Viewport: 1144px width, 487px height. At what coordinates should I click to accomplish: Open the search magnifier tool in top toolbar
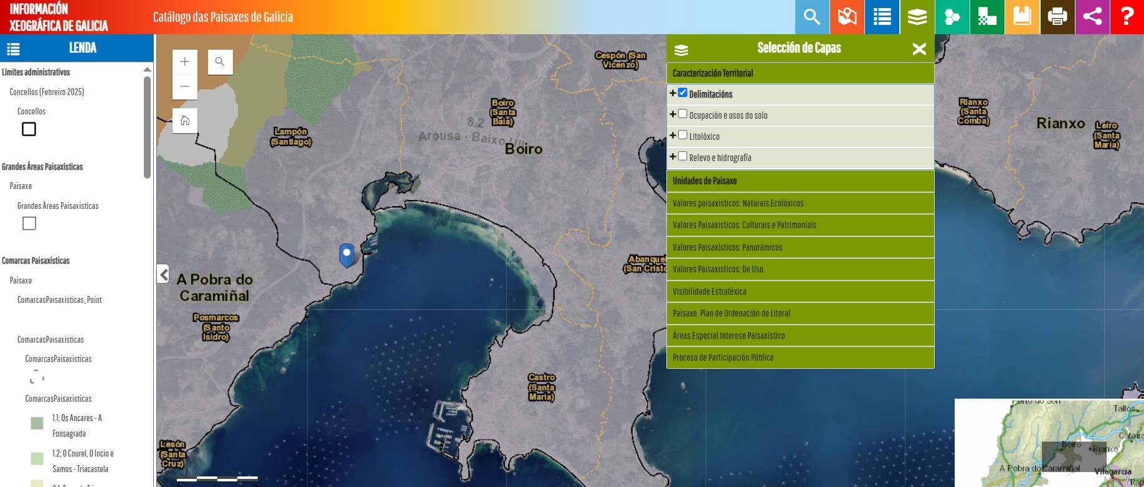pos(812,17)
